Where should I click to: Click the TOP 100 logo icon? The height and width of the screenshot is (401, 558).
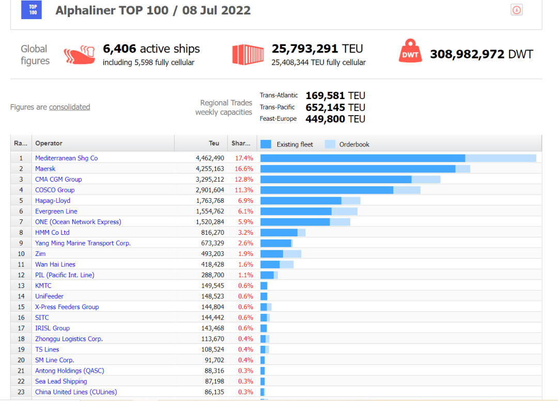[32, 10]
